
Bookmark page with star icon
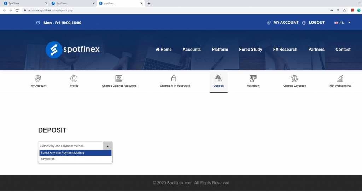point(344,10)
